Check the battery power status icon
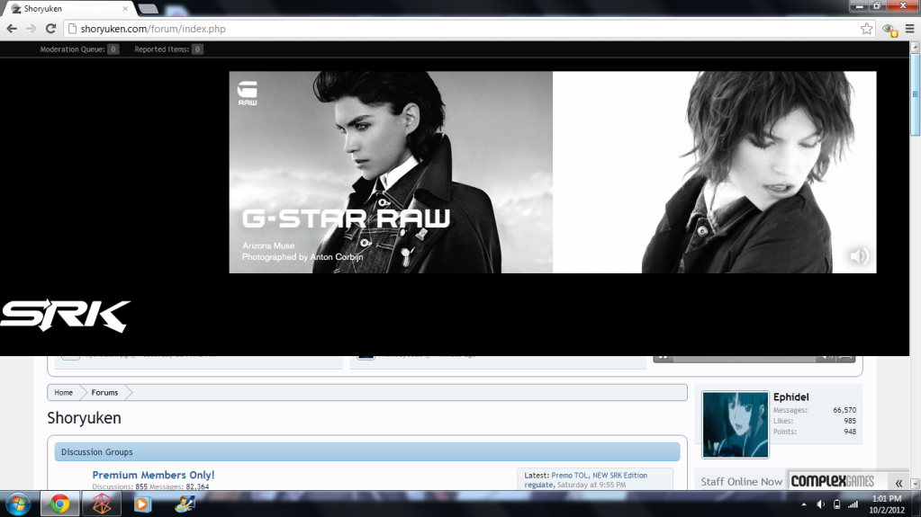Viewport: 921px width, 517px height. pos(837,504)
